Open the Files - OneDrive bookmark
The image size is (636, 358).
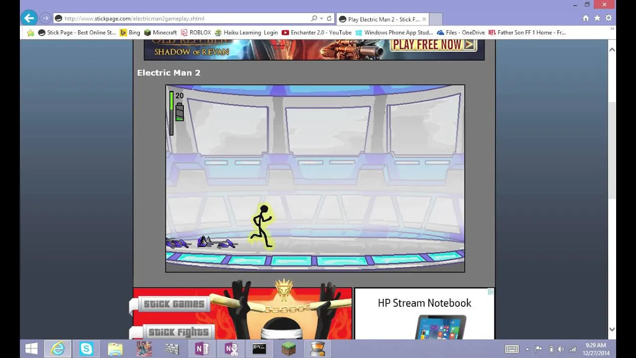461,32
